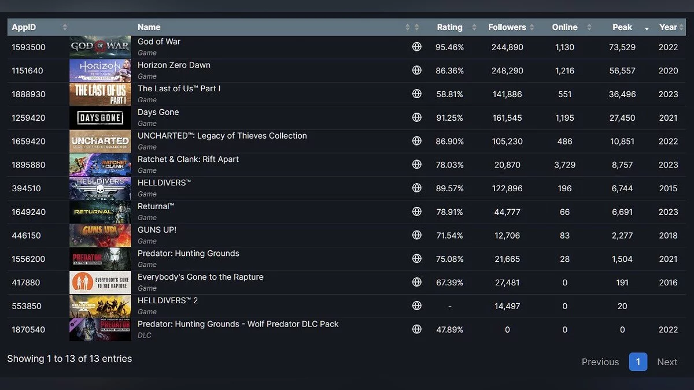Image resolution: width=694 pixels, height=390 pixels.
Task: Click the globe icon for GUNS UP!
Action: 416,235
